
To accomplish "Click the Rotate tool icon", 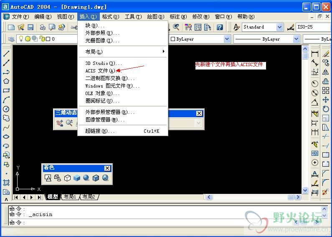I will point(326,109).
